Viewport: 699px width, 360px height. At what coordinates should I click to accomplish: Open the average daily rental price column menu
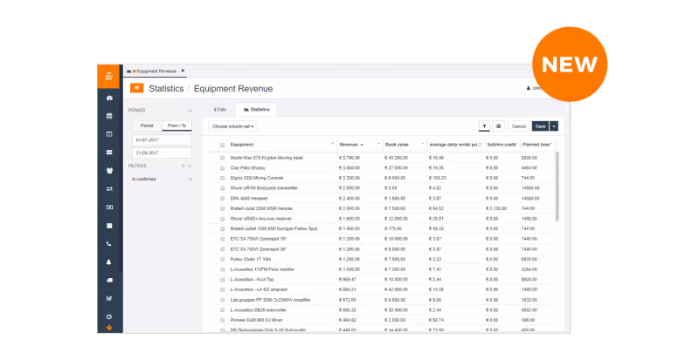480,144
